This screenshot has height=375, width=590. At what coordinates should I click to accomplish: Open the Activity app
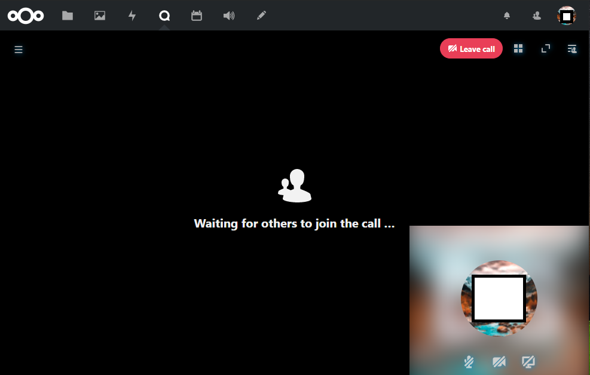pyautogui.click(x=132, y=16)
